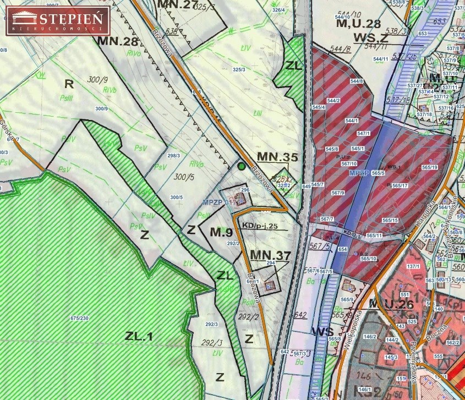Image resolution: width=465 pixels, height=400 pixels.
Task: Click the MN.37 zone label
Action: tap(270, 255)
